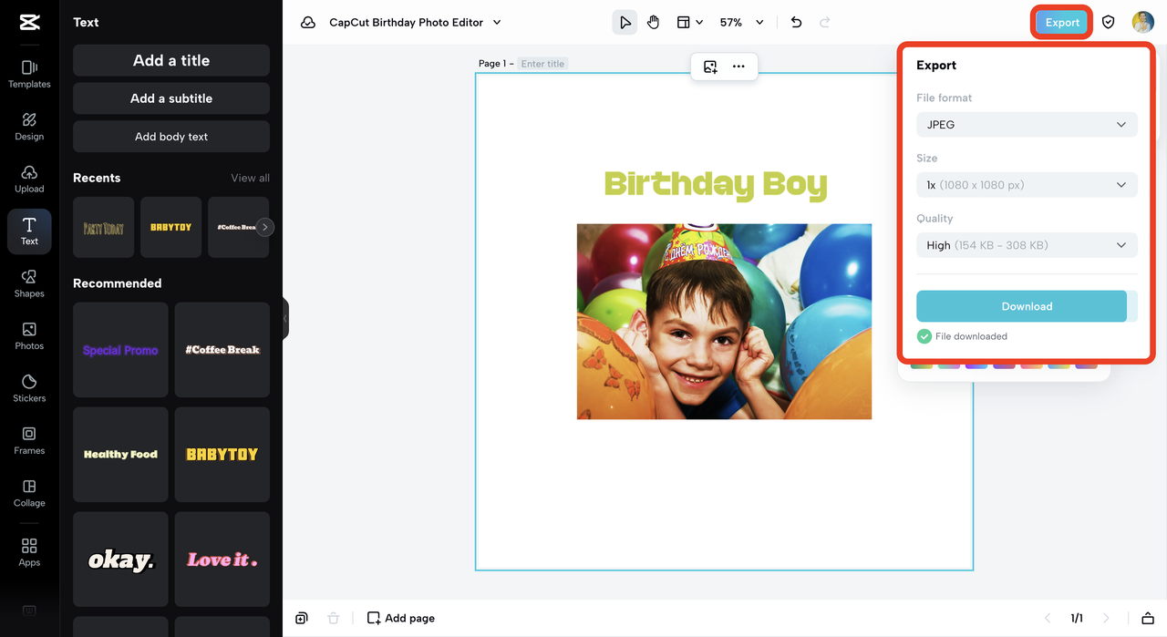Viewport: 1167px width, 637px height.
Task: Click Add a subtitle
Action: point(171,98)
